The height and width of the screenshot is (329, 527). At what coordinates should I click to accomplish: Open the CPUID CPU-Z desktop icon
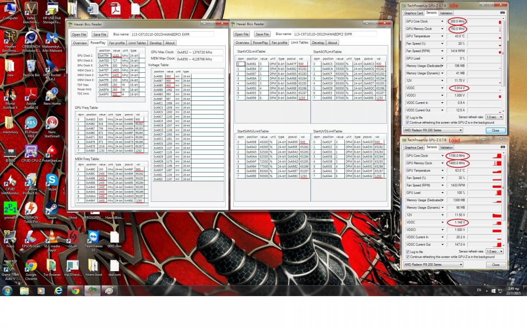tap(31, 154)
